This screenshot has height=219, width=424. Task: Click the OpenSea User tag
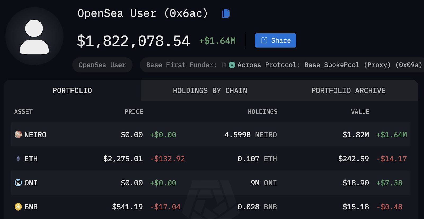click(102, 65)
